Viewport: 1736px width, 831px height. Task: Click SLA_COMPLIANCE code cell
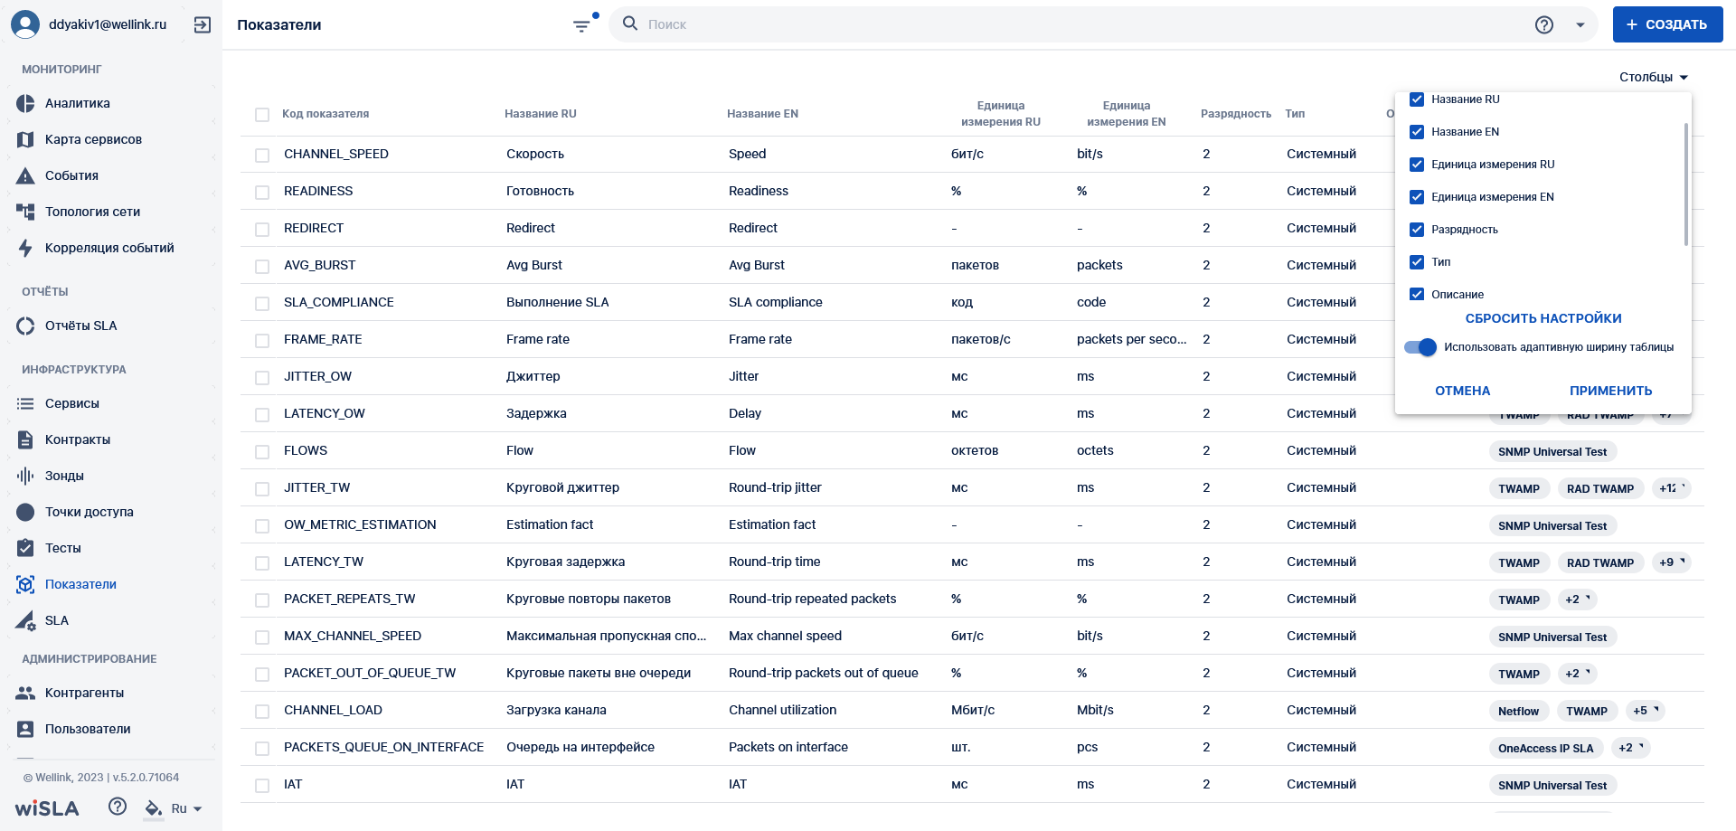(338, 302)
